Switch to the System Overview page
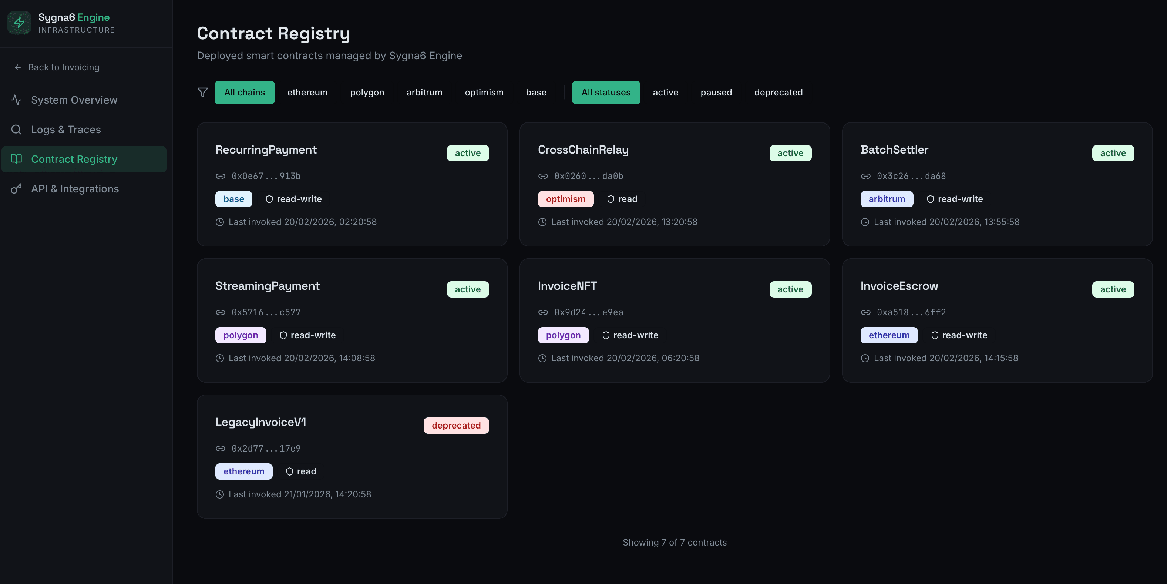 point(74,100)
